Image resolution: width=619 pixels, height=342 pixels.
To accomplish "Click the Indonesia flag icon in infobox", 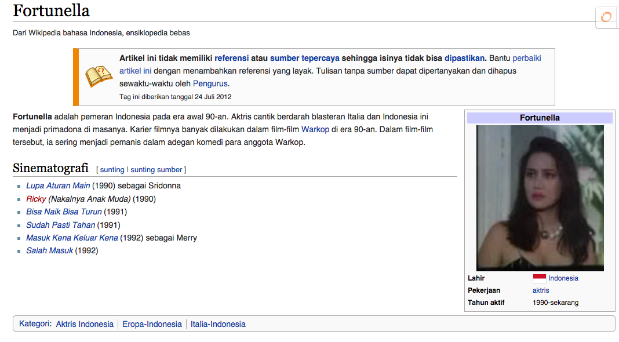I will pyautogui.click(x=539, y=278).
